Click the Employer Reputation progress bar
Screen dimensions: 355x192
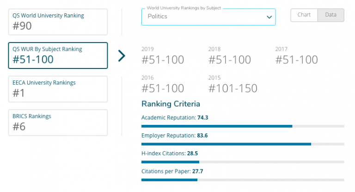point(243,144)
